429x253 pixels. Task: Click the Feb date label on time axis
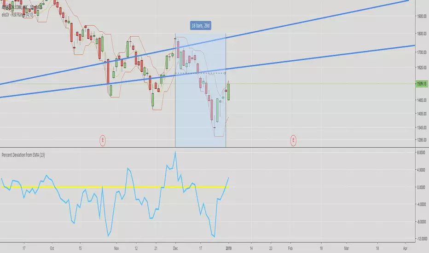pos(290,248)
